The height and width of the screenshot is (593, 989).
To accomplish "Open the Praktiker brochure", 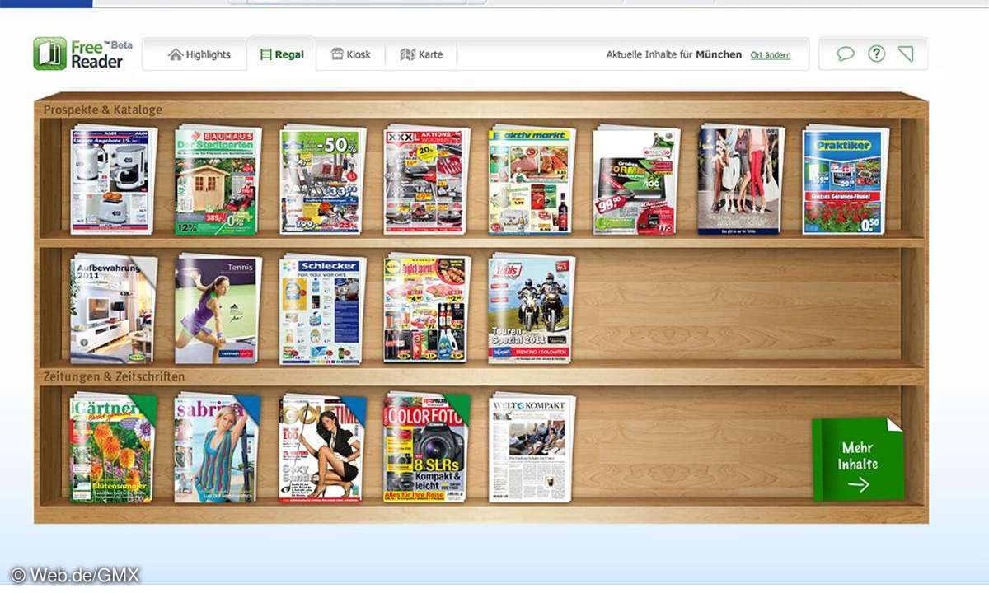I will pos(846,180).
